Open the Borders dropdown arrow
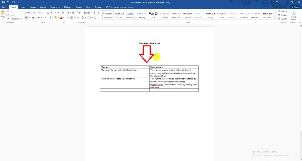This screenshot has width=302, height=161. coord(98,17)
